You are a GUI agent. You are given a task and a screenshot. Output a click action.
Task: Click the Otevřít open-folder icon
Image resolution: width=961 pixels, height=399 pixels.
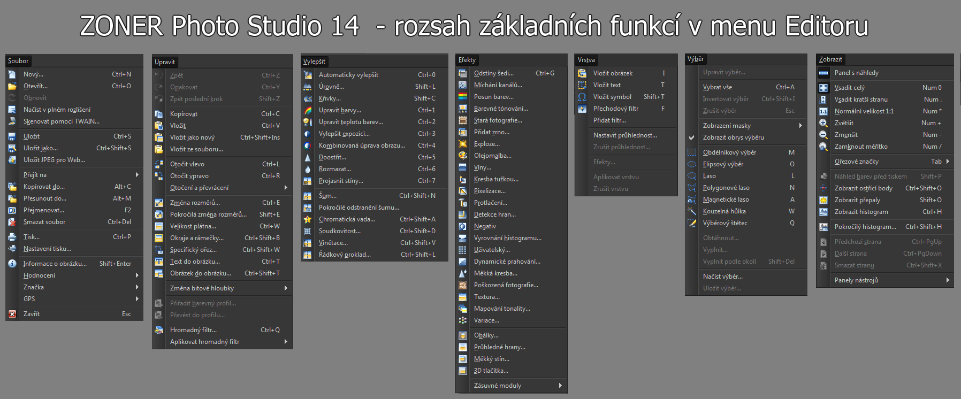click(12, 86)
